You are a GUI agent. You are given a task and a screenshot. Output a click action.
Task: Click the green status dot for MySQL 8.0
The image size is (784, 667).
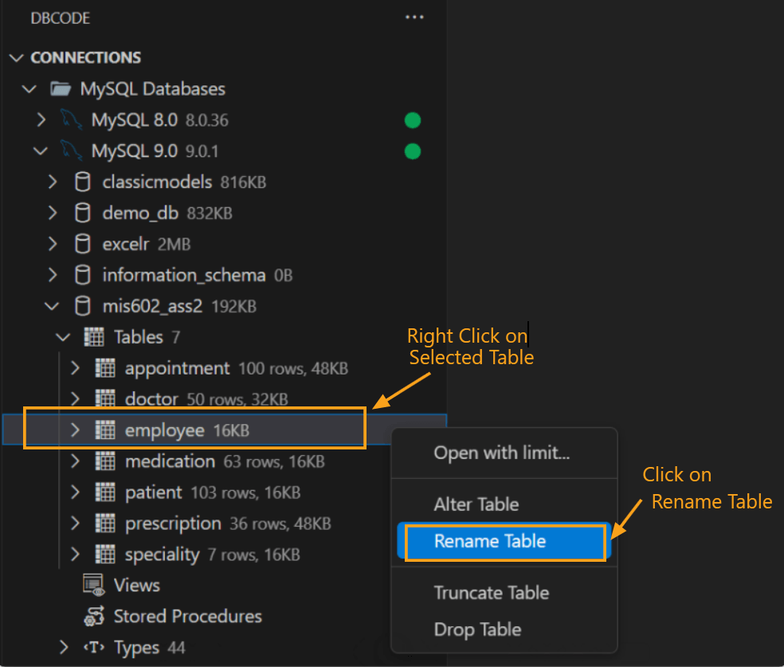(x=413, y=120)
